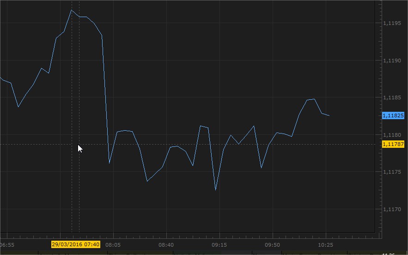The width and height of the screenshot is (408, 255).
Task: Click the last point of the price line
Action: (329, 115)
